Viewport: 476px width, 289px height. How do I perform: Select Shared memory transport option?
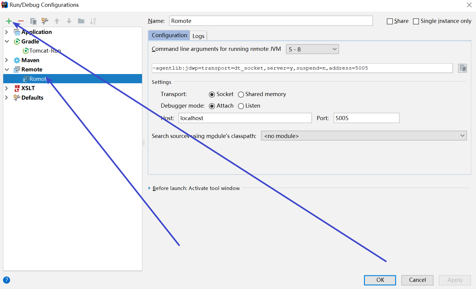pyautogui.click(x=241, y=95)
